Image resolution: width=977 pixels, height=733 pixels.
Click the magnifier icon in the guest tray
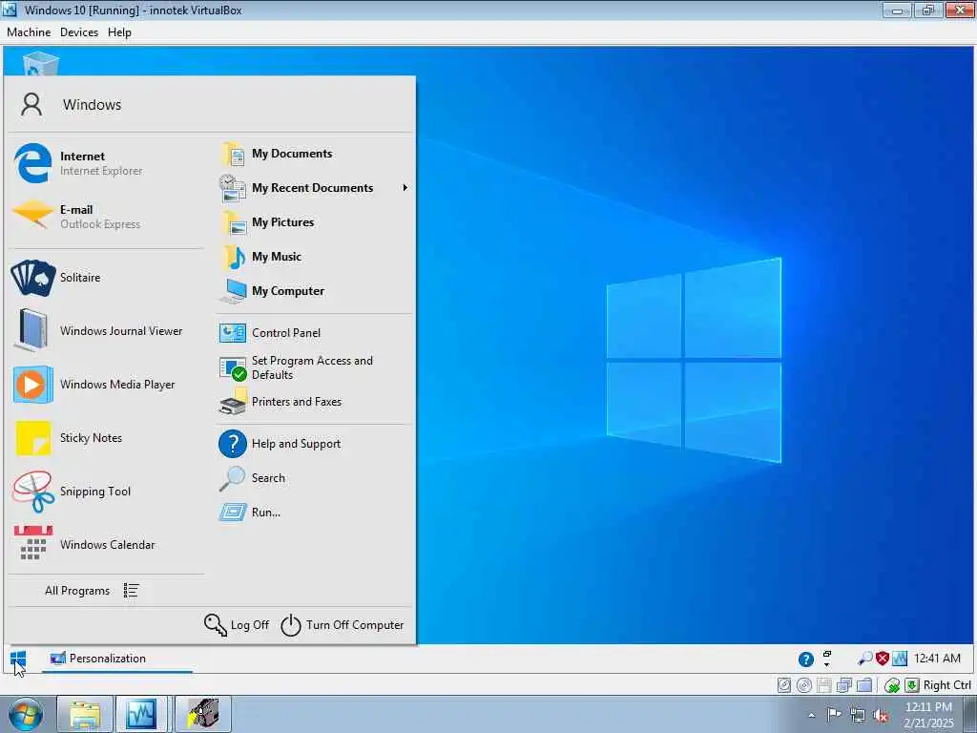point(864,659)
